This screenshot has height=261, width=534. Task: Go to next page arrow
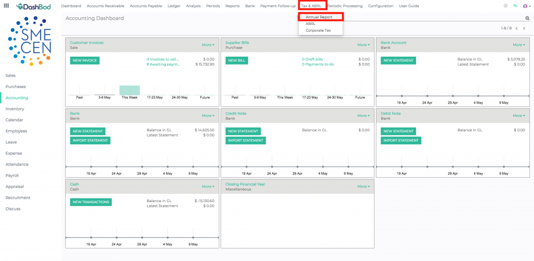524,29
